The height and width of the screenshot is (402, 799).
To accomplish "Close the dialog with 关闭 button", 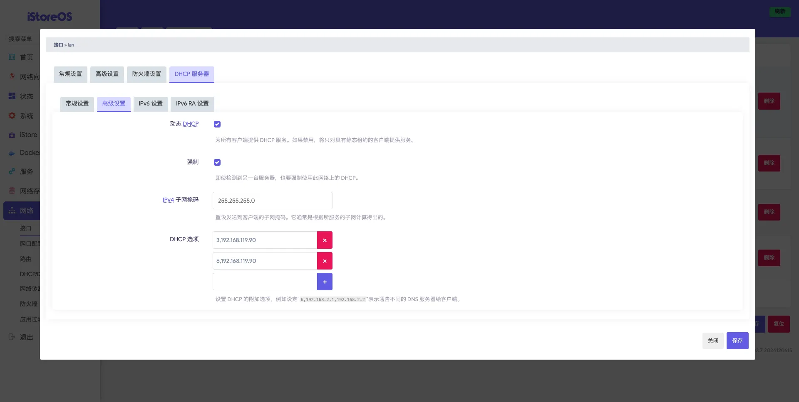I will (x=713, y=341).
